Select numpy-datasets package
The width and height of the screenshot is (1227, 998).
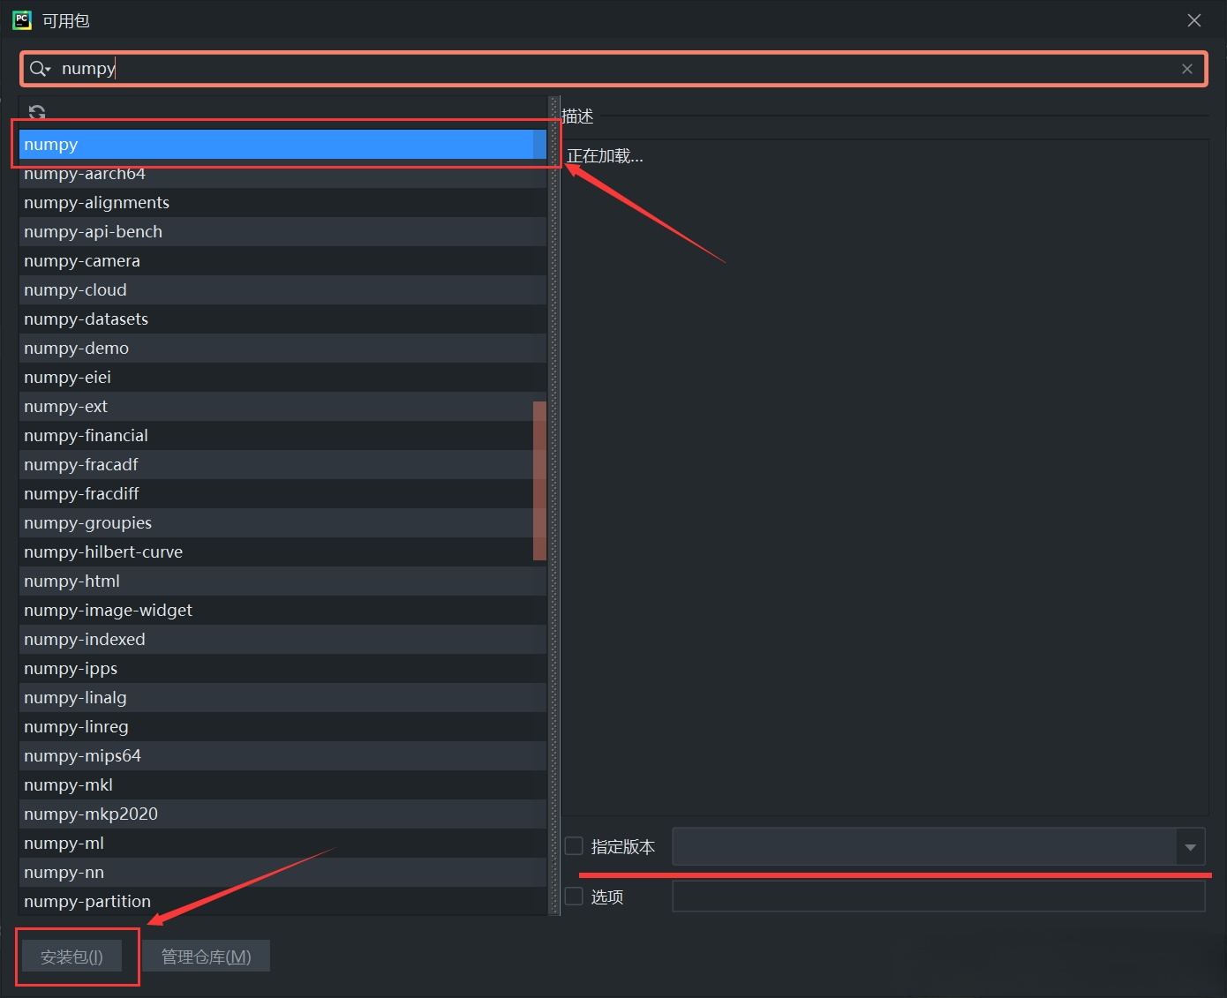282,319
